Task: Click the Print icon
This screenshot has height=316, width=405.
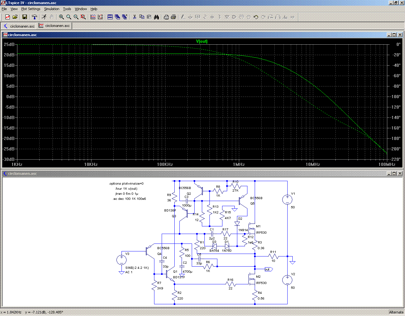Action: [x=173, y=17]
